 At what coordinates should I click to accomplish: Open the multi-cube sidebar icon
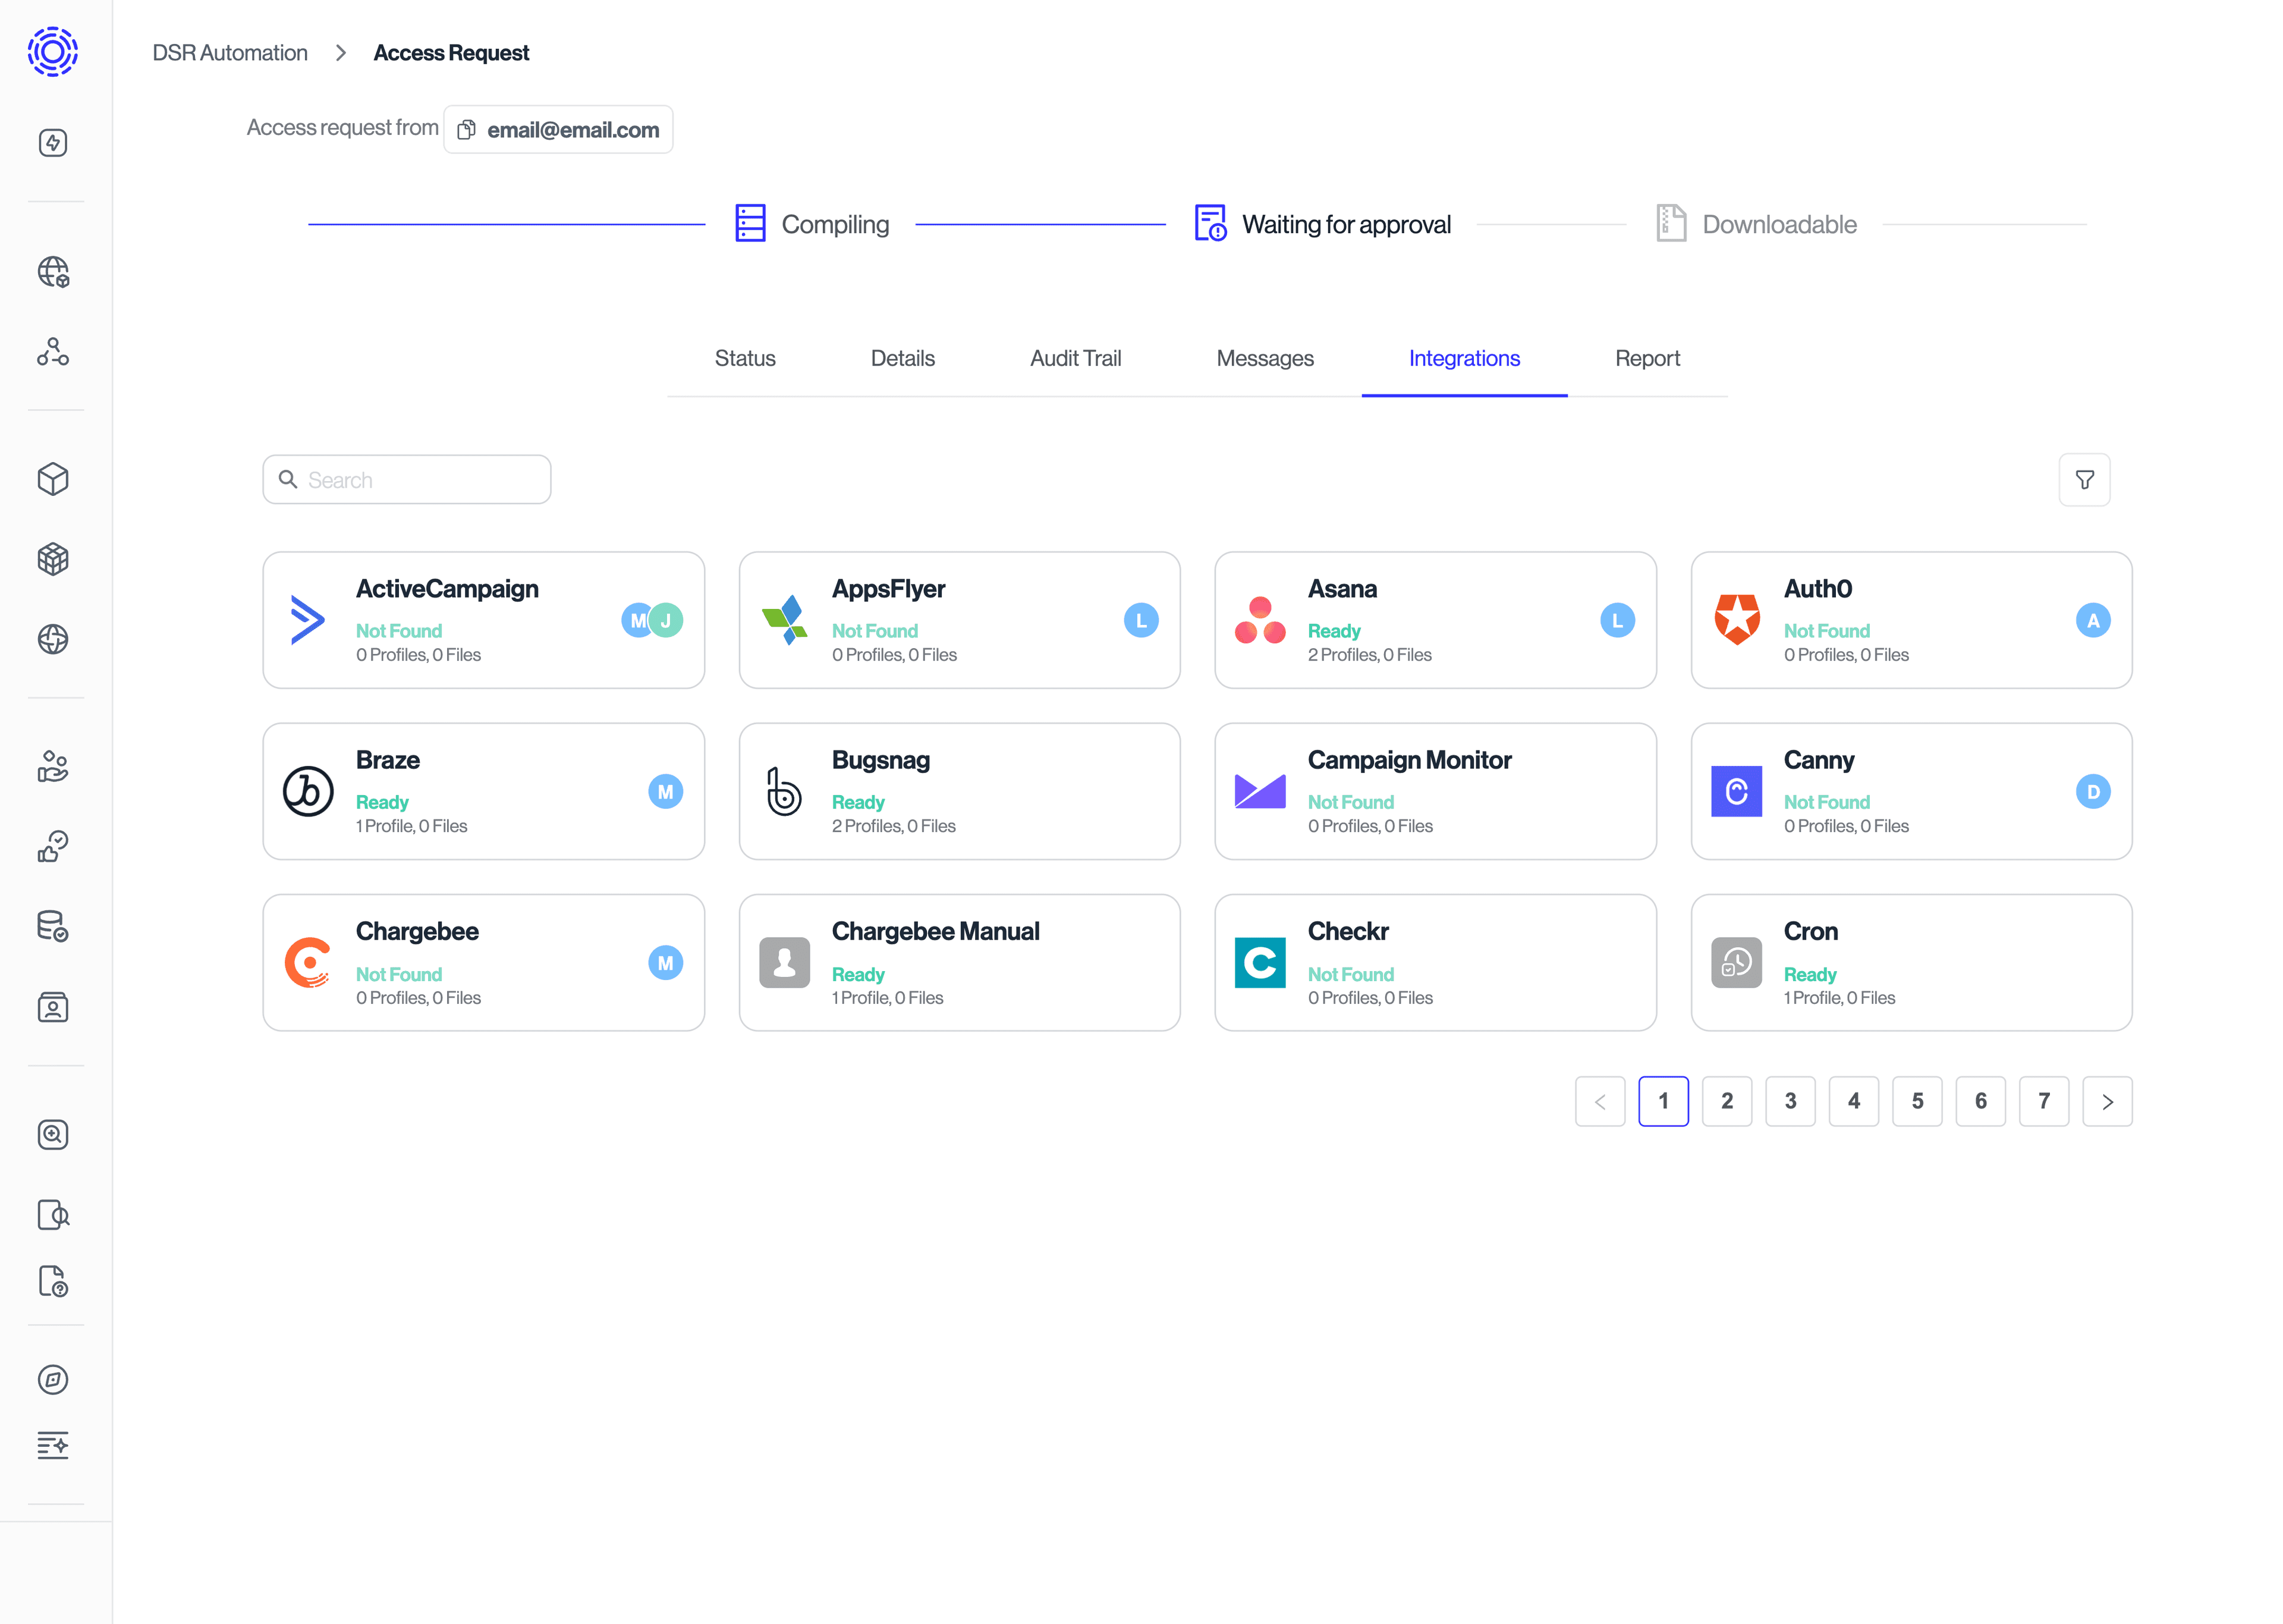tap(53, 559)
